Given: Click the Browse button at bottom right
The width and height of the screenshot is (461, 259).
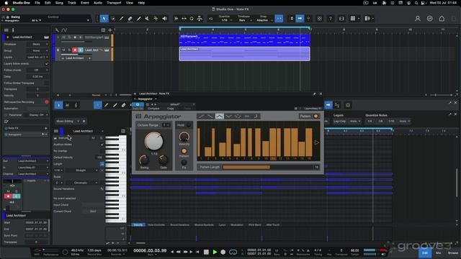Looking at the screenshot, I should tap(453, 253).
